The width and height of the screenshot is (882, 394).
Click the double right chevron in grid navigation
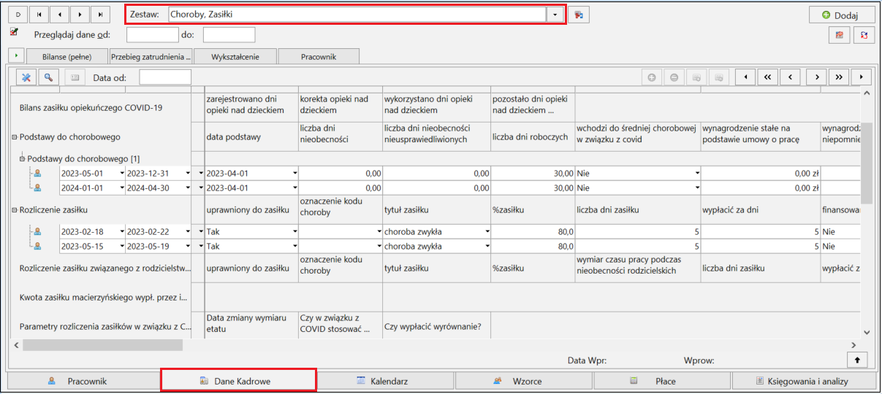click(x=840, y=77)
